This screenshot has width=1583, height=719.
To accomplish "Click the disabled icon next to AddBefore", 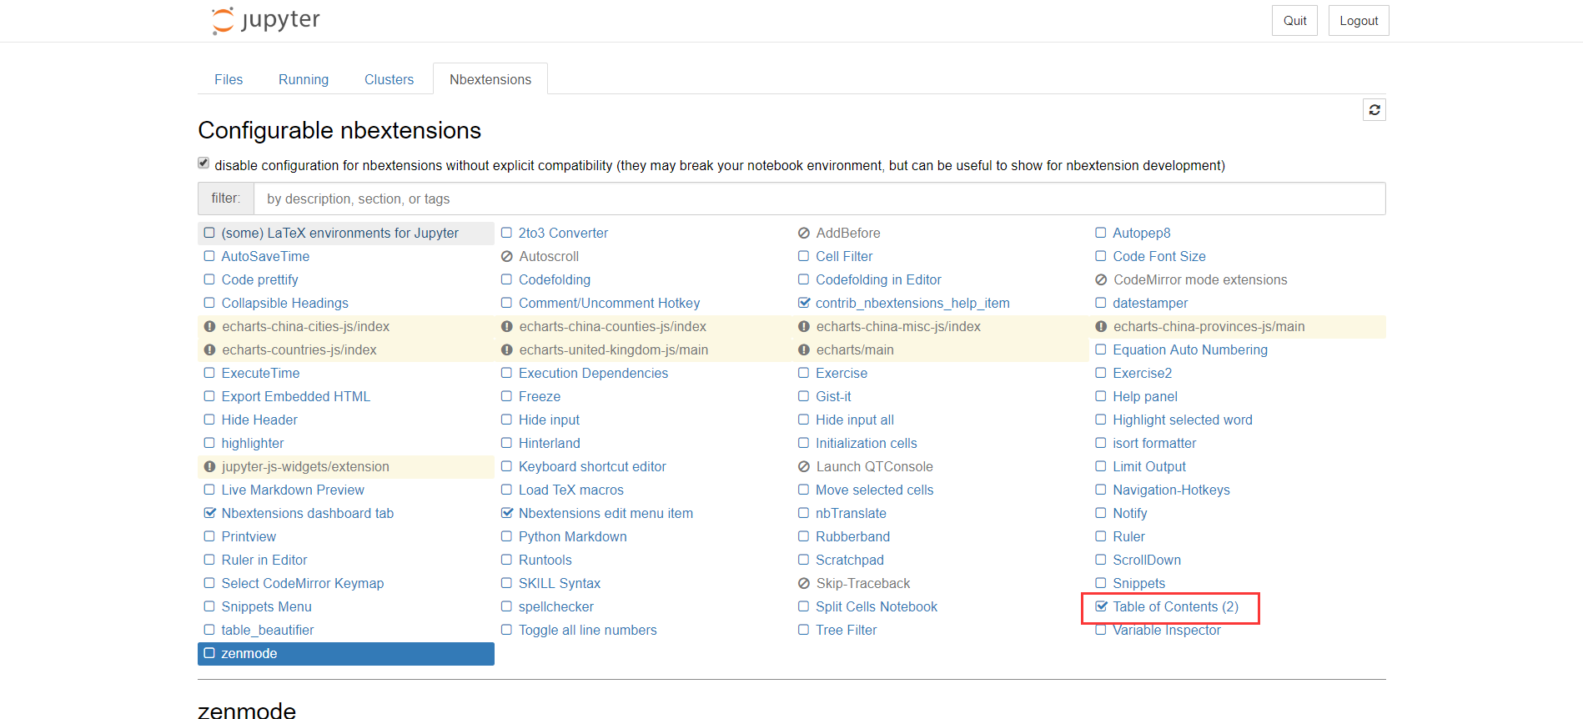I will click(x=804, y=234).
